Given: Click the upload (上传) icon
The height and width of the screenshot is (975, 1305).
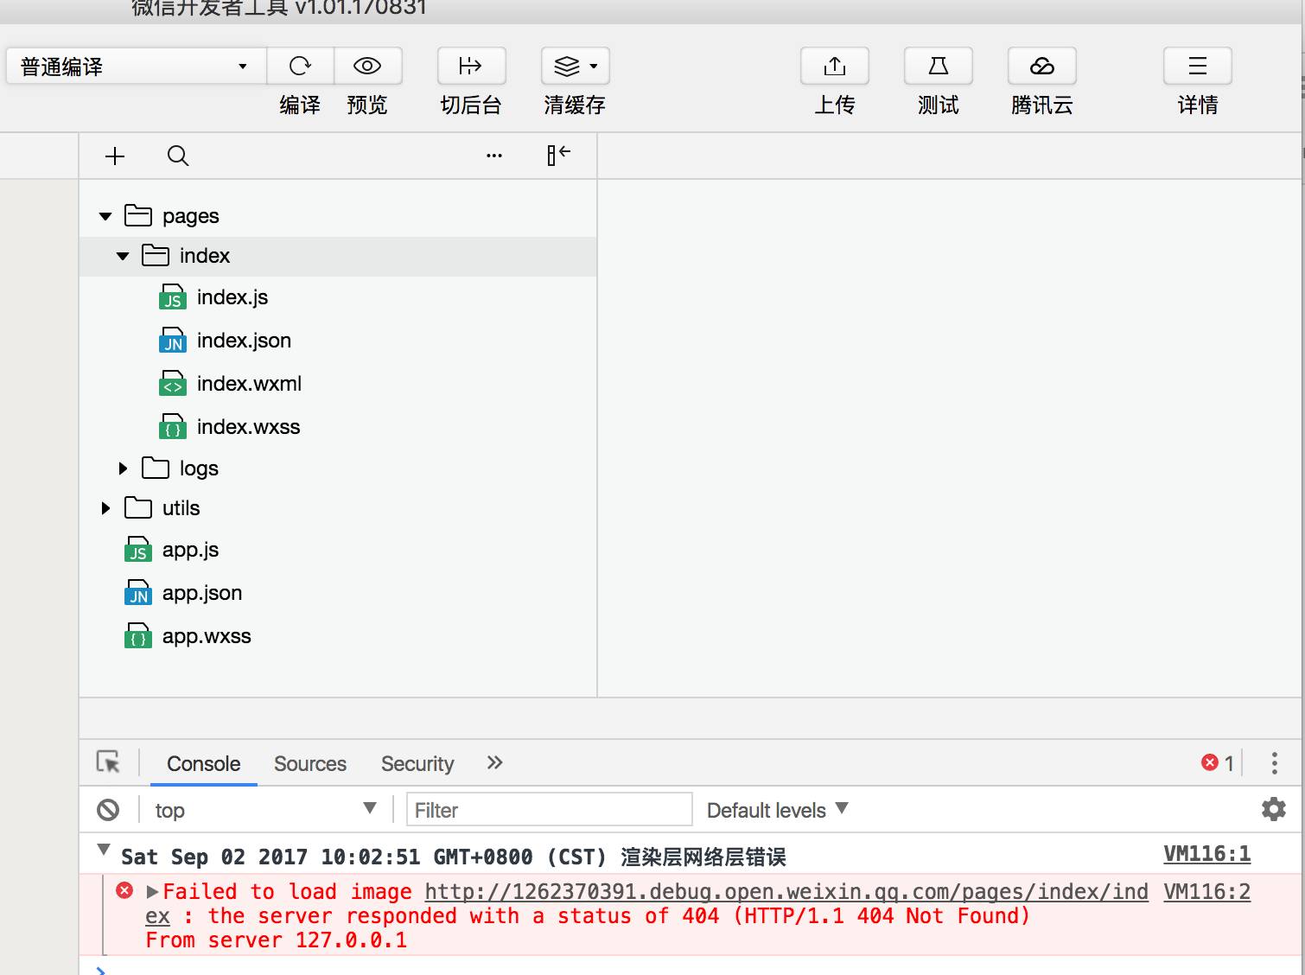Looking at the screenshot, I should 834,67.
